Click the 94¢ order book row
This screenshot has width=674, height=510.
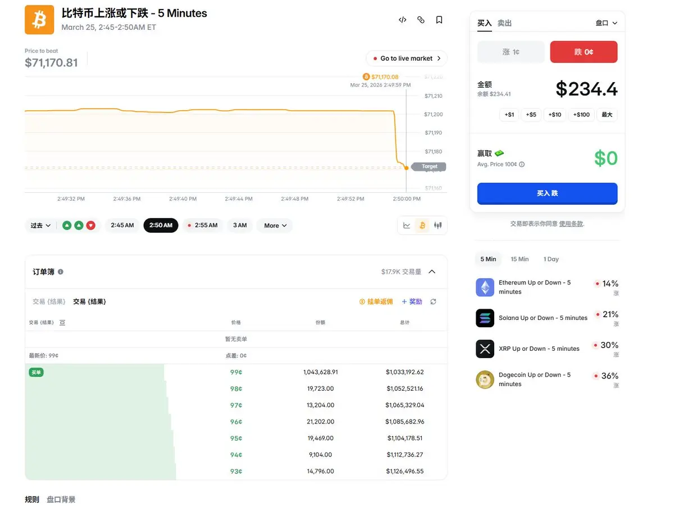(x=236, y=455)
